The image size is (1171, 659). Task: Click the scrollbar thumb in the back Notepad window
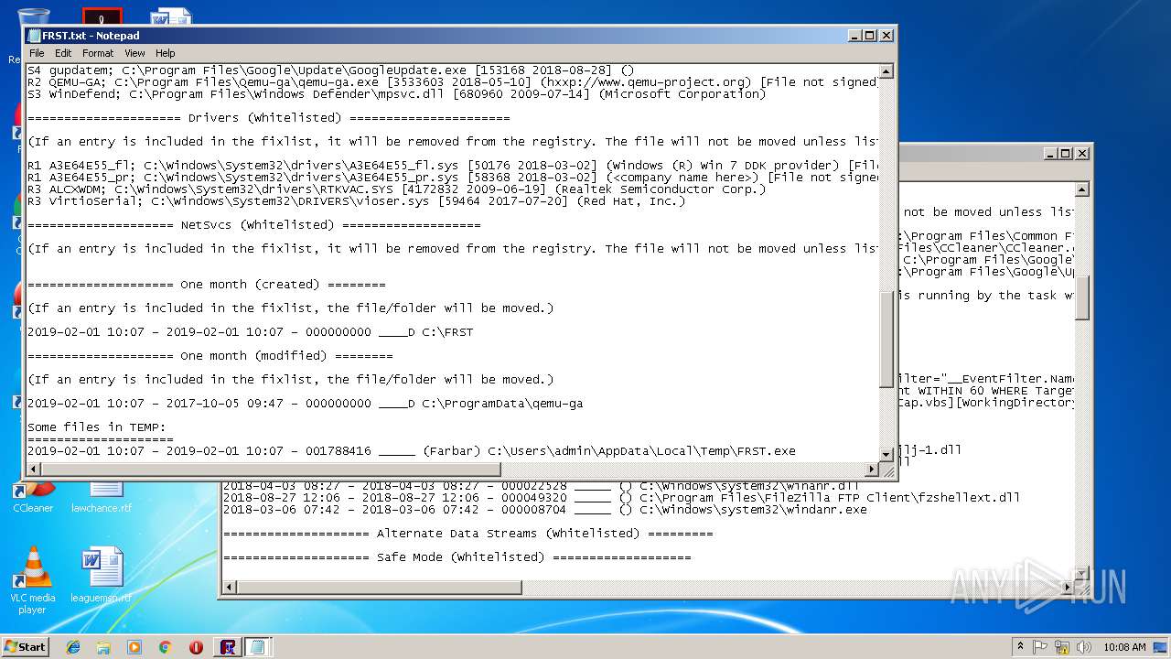(x=1082, y=297)
